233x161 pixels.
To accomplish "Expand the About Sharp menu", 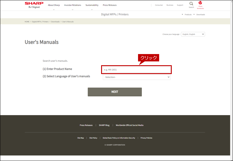I will (x=54, y=5).
